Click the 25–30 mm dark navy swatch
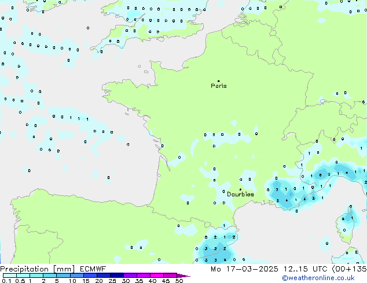 [116, 275]
